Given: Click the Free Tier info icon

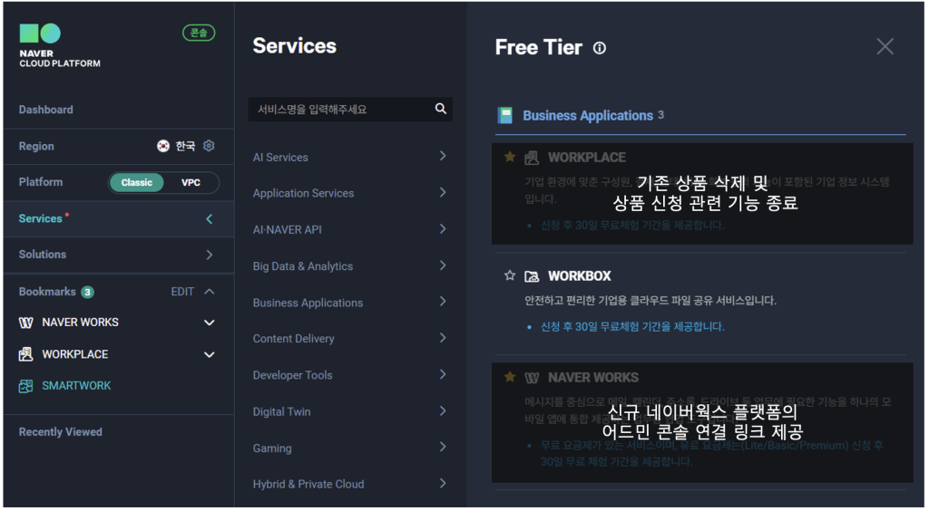Looking at the screenshot, I should coord(599,49).
